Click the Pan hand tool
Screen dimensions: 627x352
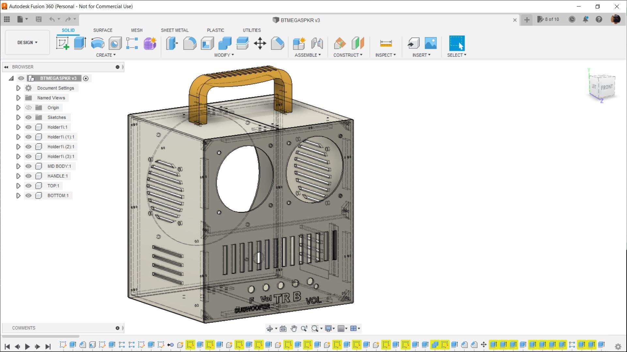(x=294, y=329)
